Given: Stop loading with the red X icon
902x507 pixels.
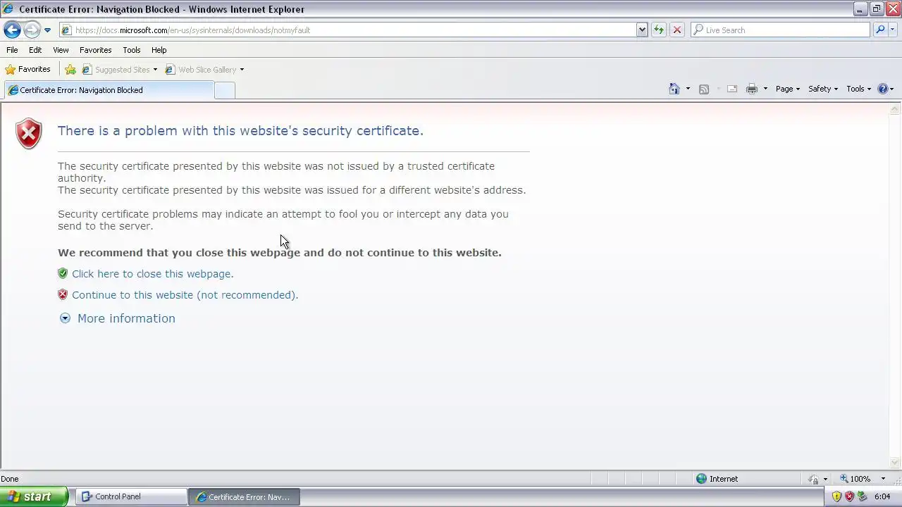Looking at the screenshot, I should coord(676,30).
